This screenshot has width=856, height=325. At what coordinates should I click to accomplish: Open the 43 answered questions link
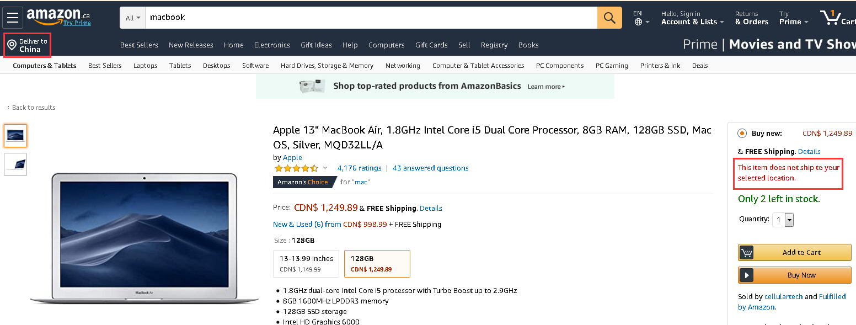click(x=430, y=168)
